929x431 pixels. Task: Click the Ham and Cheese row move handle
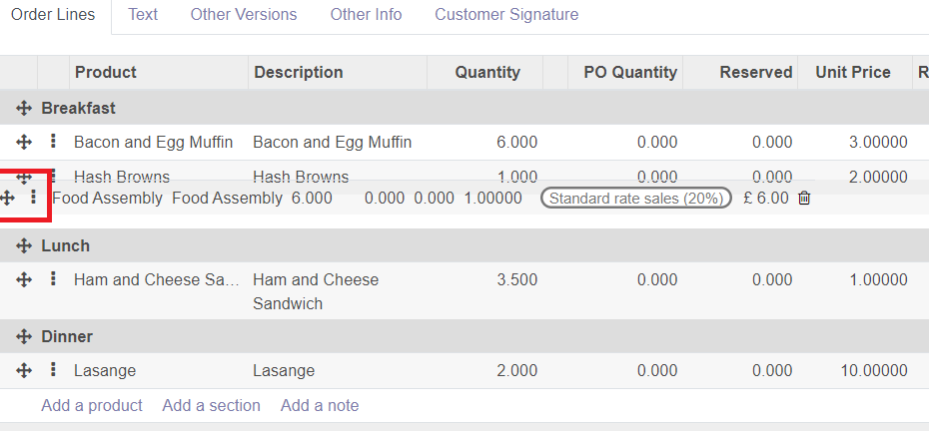pos(24,279)
